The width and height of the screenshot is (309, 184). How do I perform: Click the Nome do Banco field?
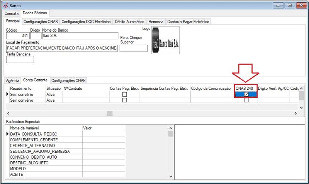point(79,36)
